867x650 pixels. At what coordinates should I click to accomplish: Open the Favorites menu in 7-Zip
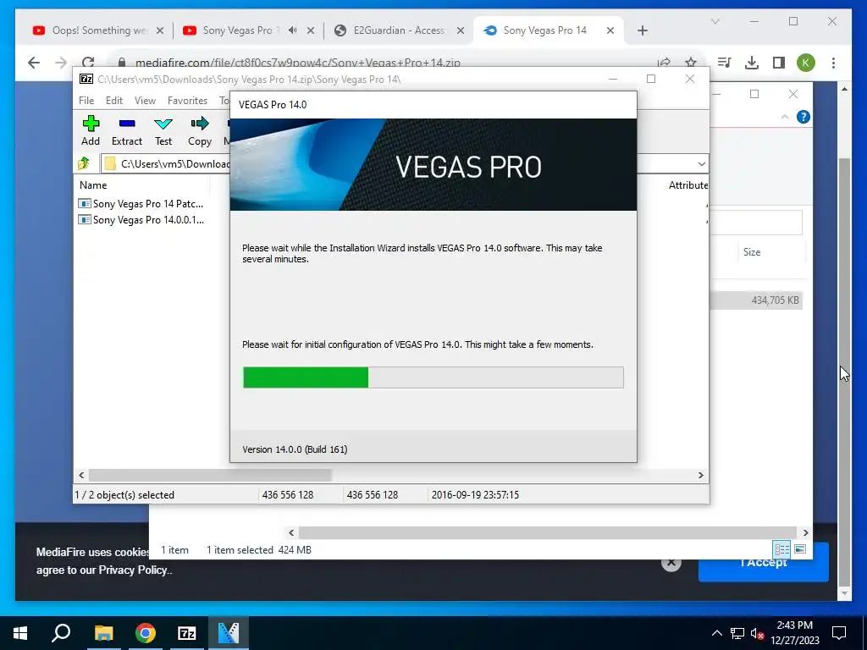point(187,101)
